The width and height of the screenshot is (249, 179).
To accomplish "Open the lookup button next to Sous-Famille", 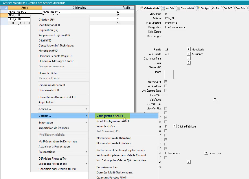I will tap(189, 54).
